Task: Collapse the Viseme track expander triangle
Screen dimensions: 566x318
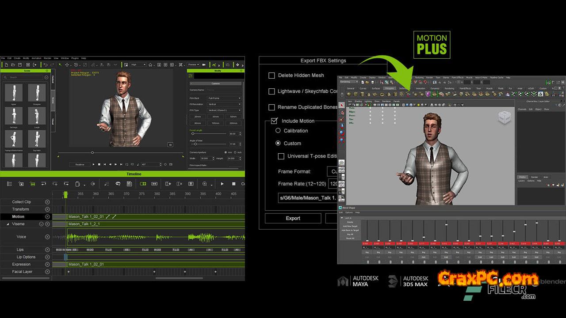Action: tap(8, 224)
